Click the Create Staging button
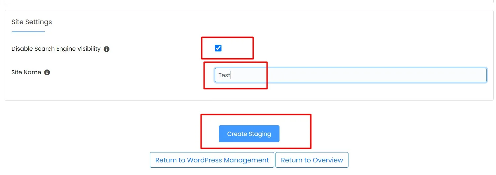 249,134
